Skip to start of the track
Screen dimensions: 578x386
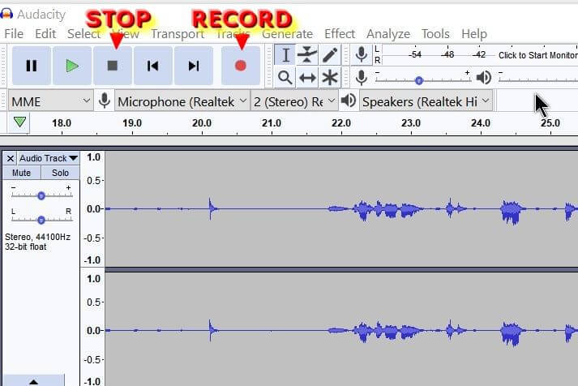tap(153, 66)
